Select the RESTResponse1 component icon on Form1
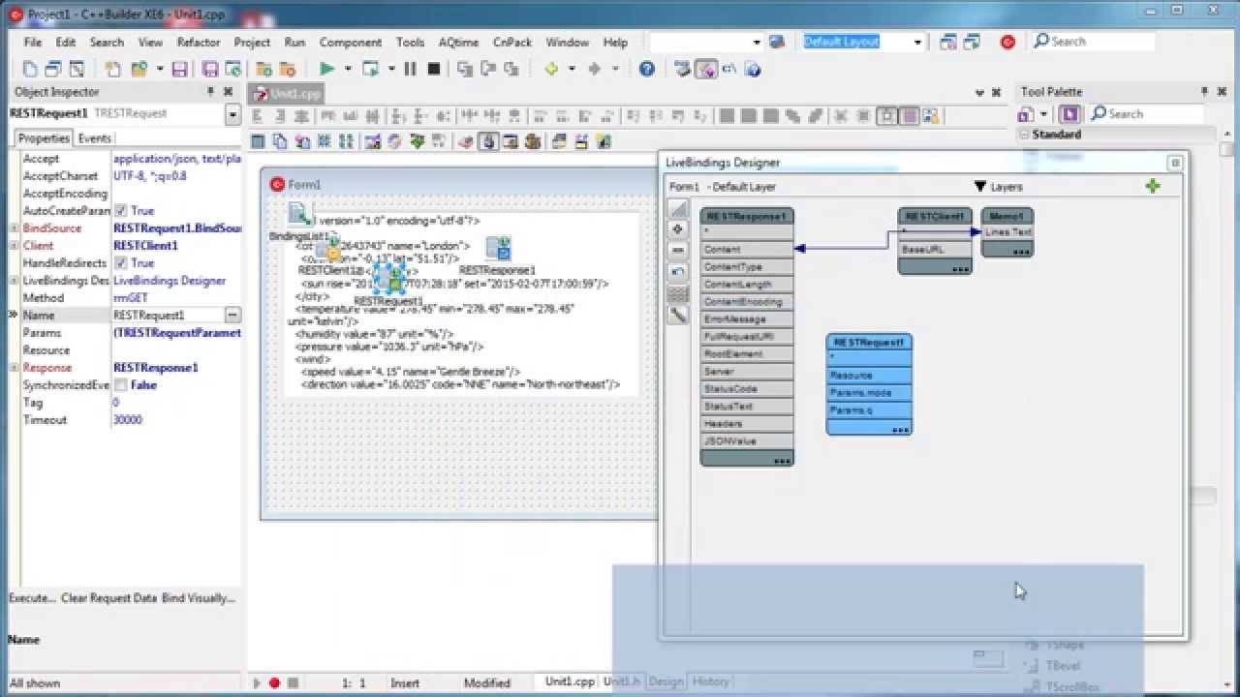 tap(498, 249)
